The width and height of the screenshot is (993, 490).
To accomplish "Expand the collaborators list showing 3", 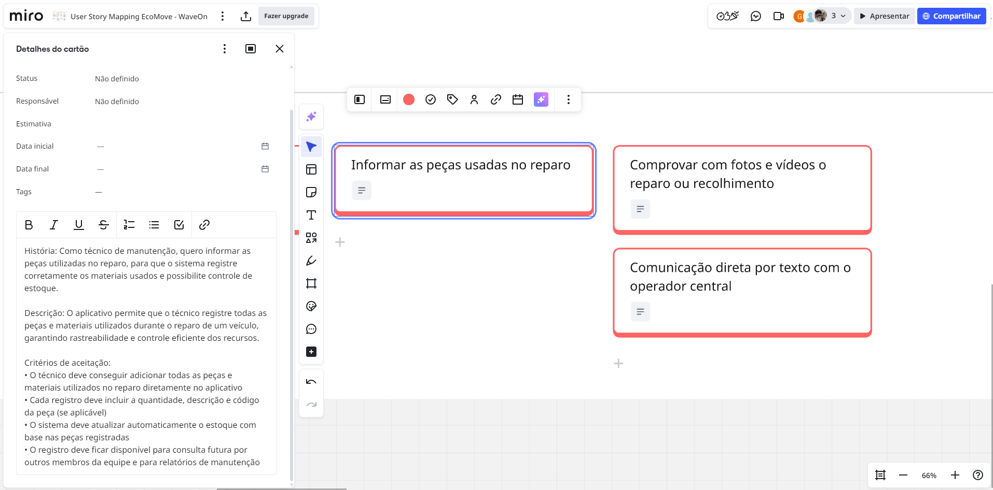I will coord(838,16).
